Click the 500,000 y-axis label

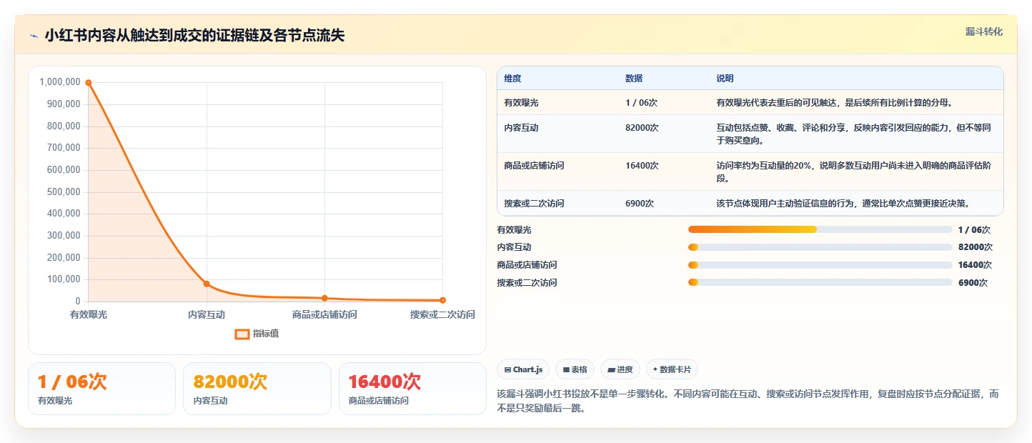pyautogui.click(x=63, y=192)
